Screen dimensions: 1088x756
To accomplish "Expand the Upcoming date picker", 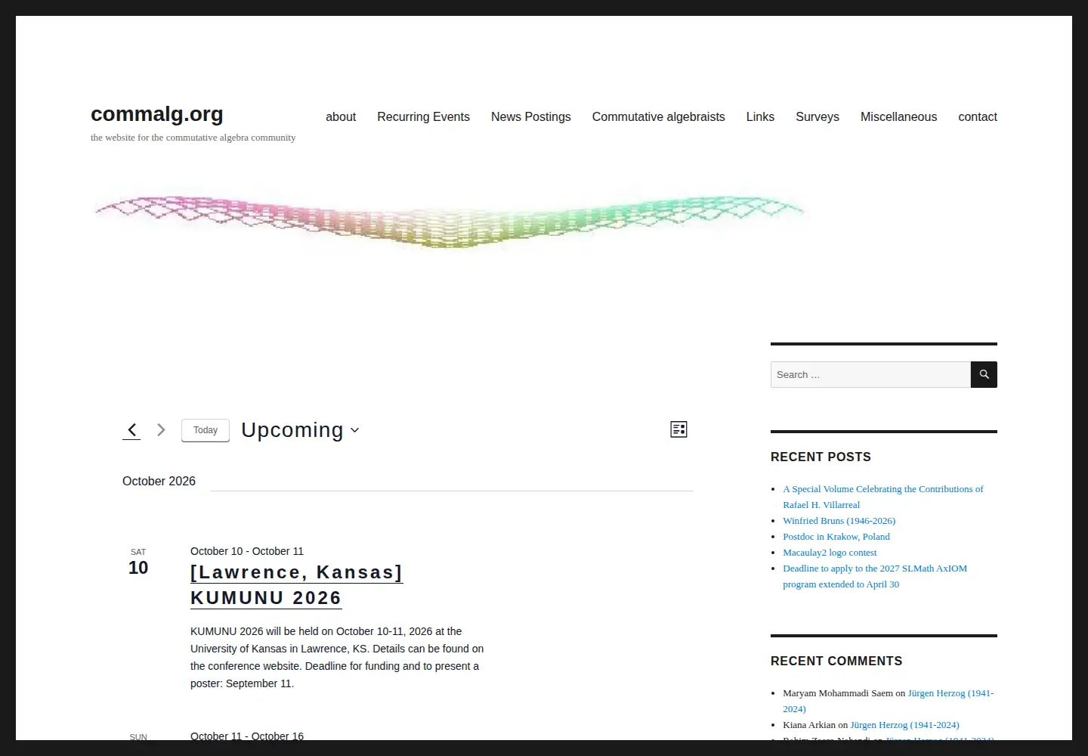I will tap(300, 430).
